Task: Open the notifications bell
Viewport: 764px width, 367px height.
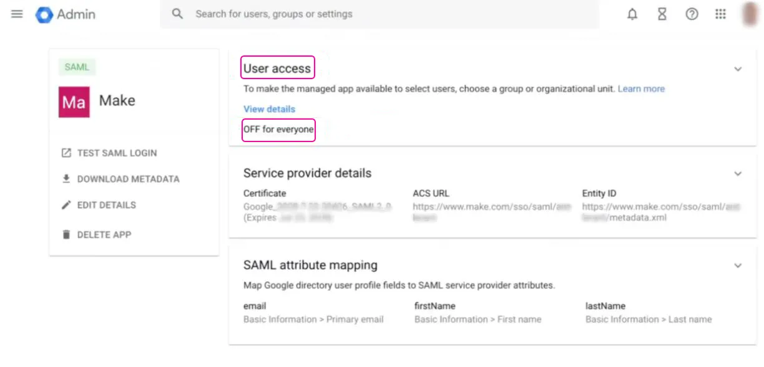Action: pos(632,14)
